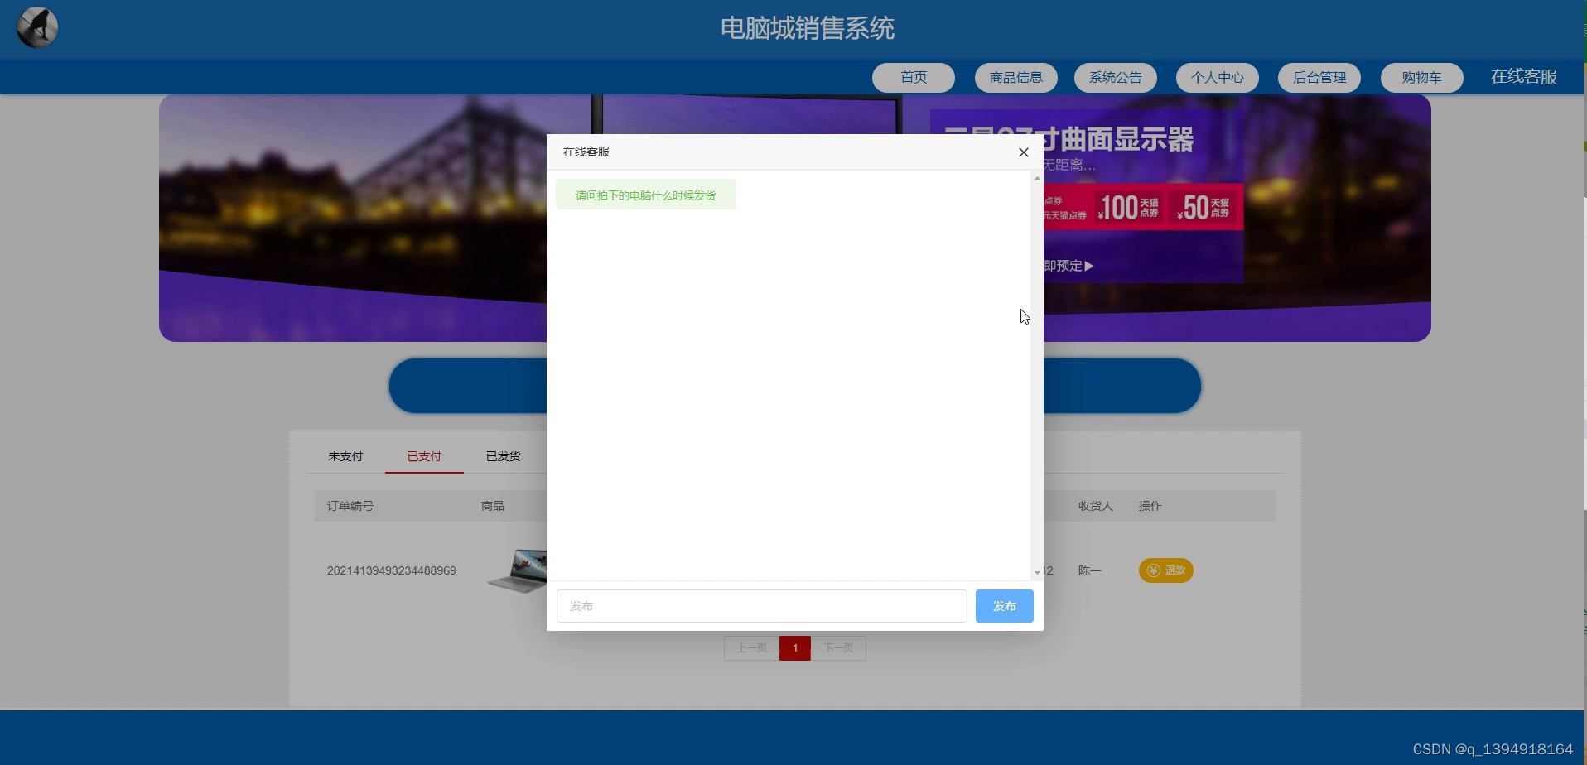Open the 商品信息 navigation item
The width and height of the screenshot is (1587, 765).
pos(1016,78)
